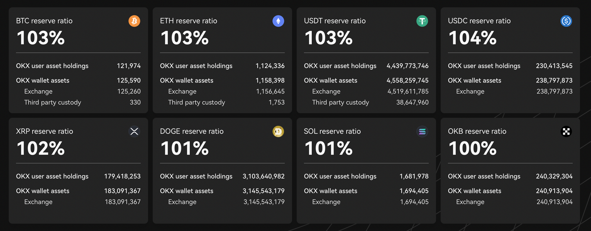Click ETH third party custody value 1,753

pyautogui.click(x=277, y=102)
